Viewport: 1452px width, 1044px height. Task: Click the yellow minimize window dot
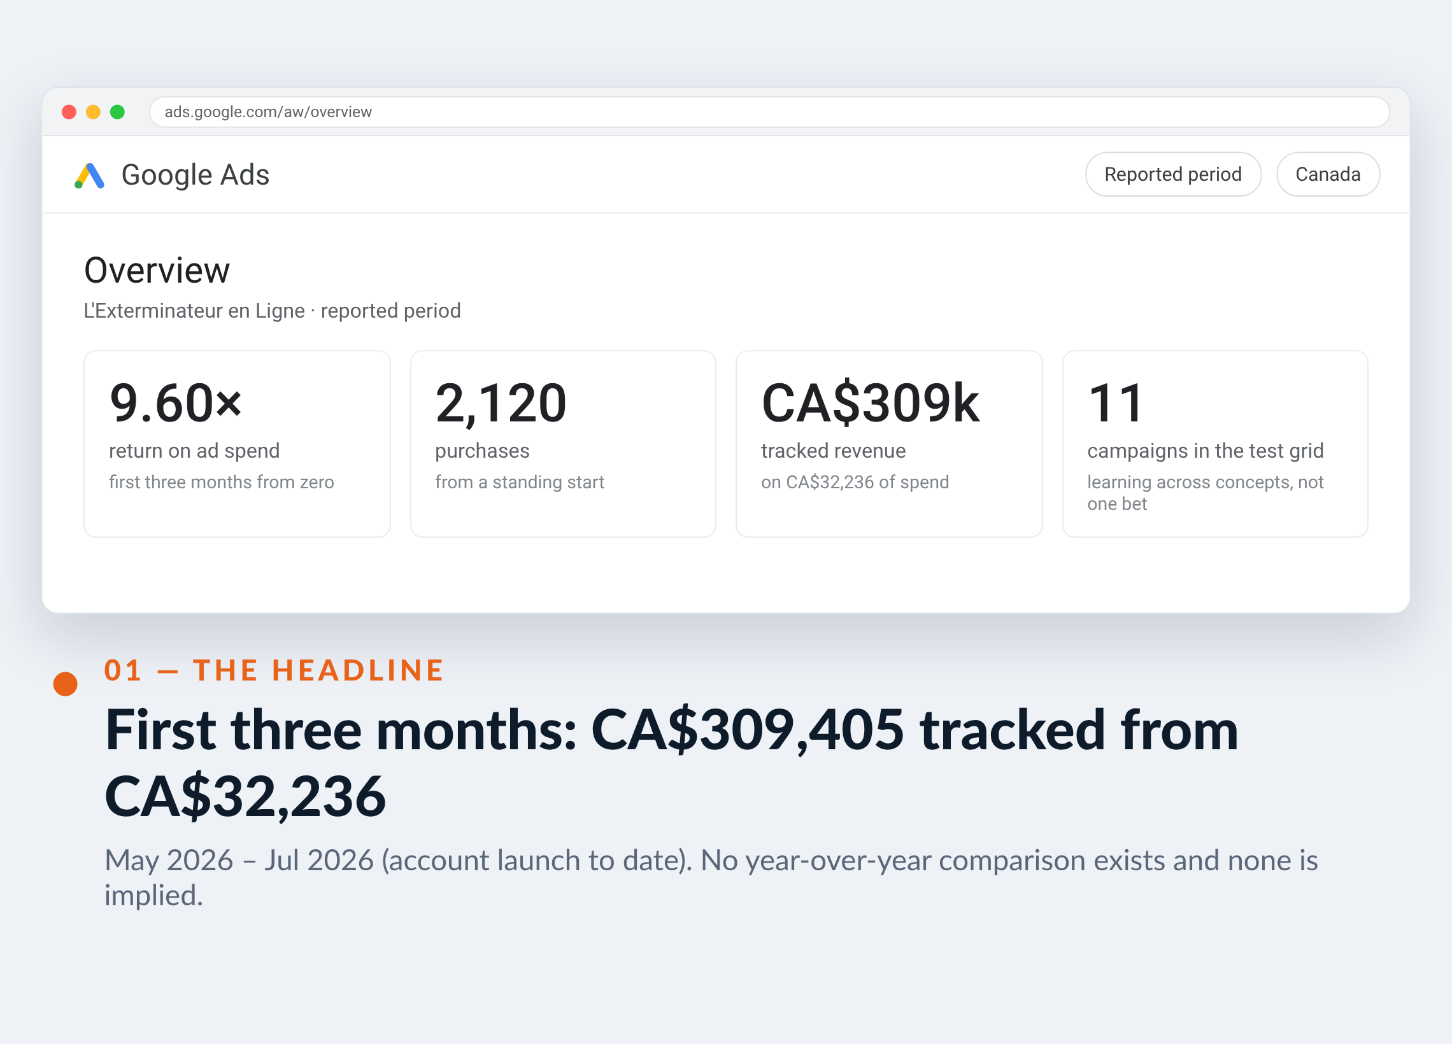click(94, 112)
